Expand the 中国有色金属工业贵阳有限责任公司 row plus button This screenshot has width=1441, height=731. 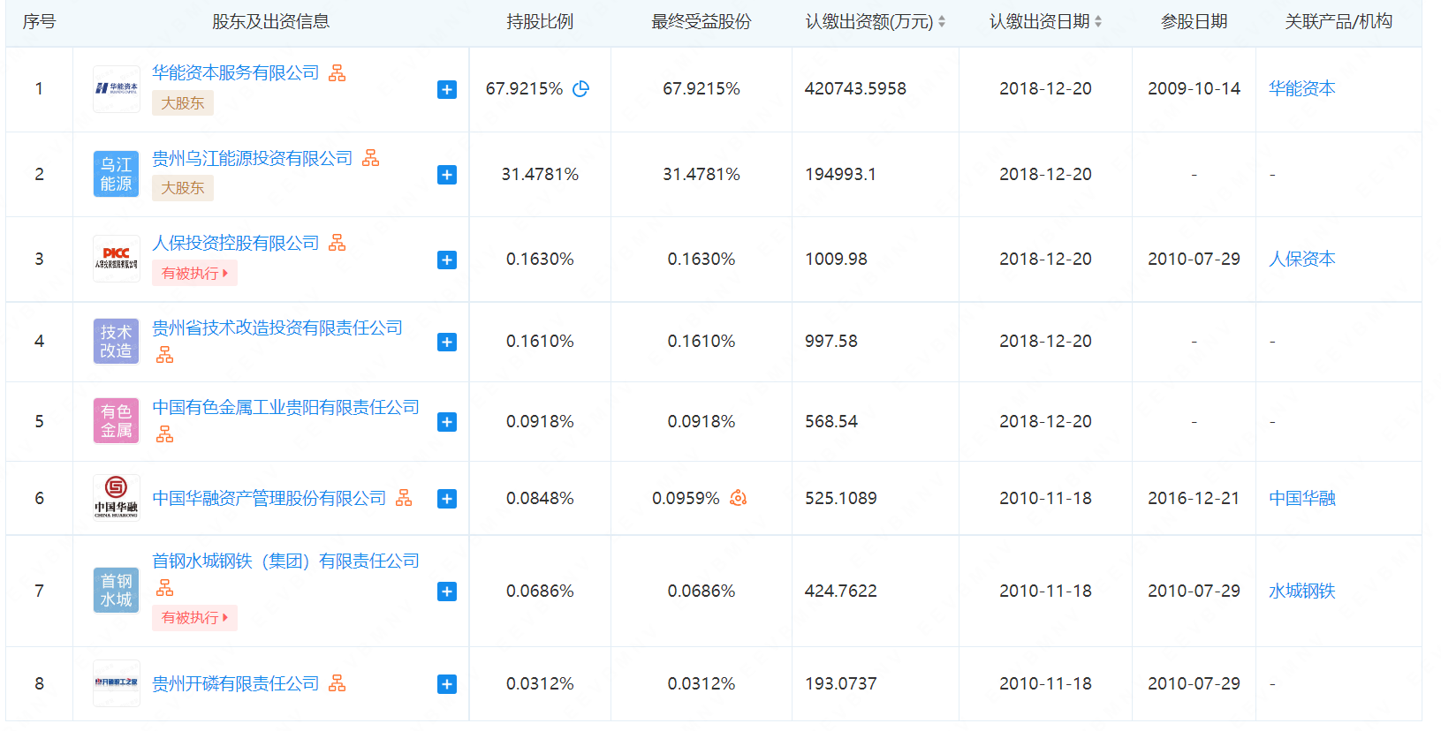pyautogui.click(x=447, y=422)
